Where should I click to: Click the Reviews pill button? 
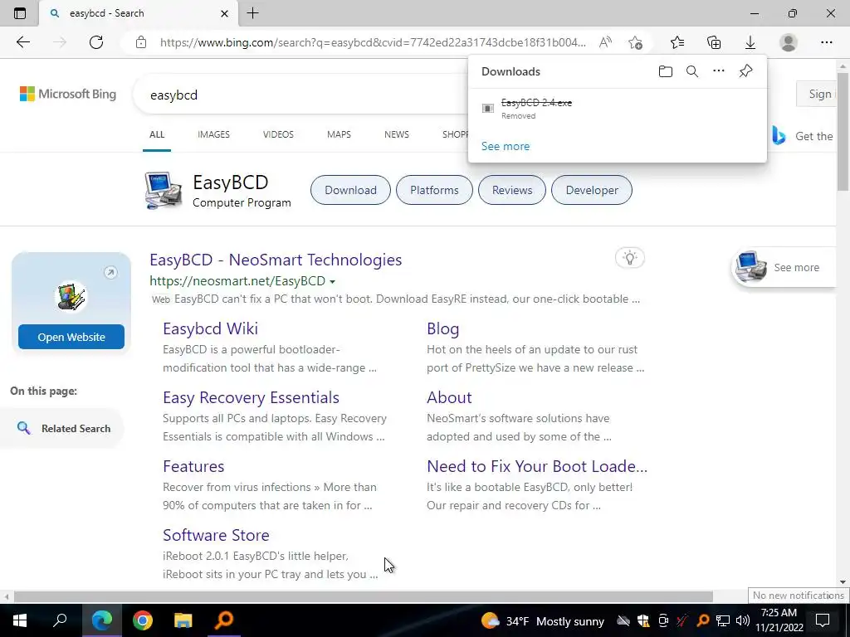511,190
